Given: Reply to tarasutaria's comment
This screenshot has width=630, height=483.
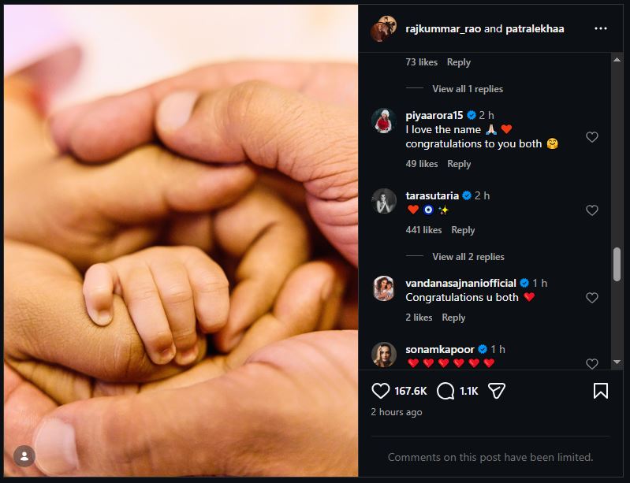Looking at the screenshot, I should coord(463,230).
